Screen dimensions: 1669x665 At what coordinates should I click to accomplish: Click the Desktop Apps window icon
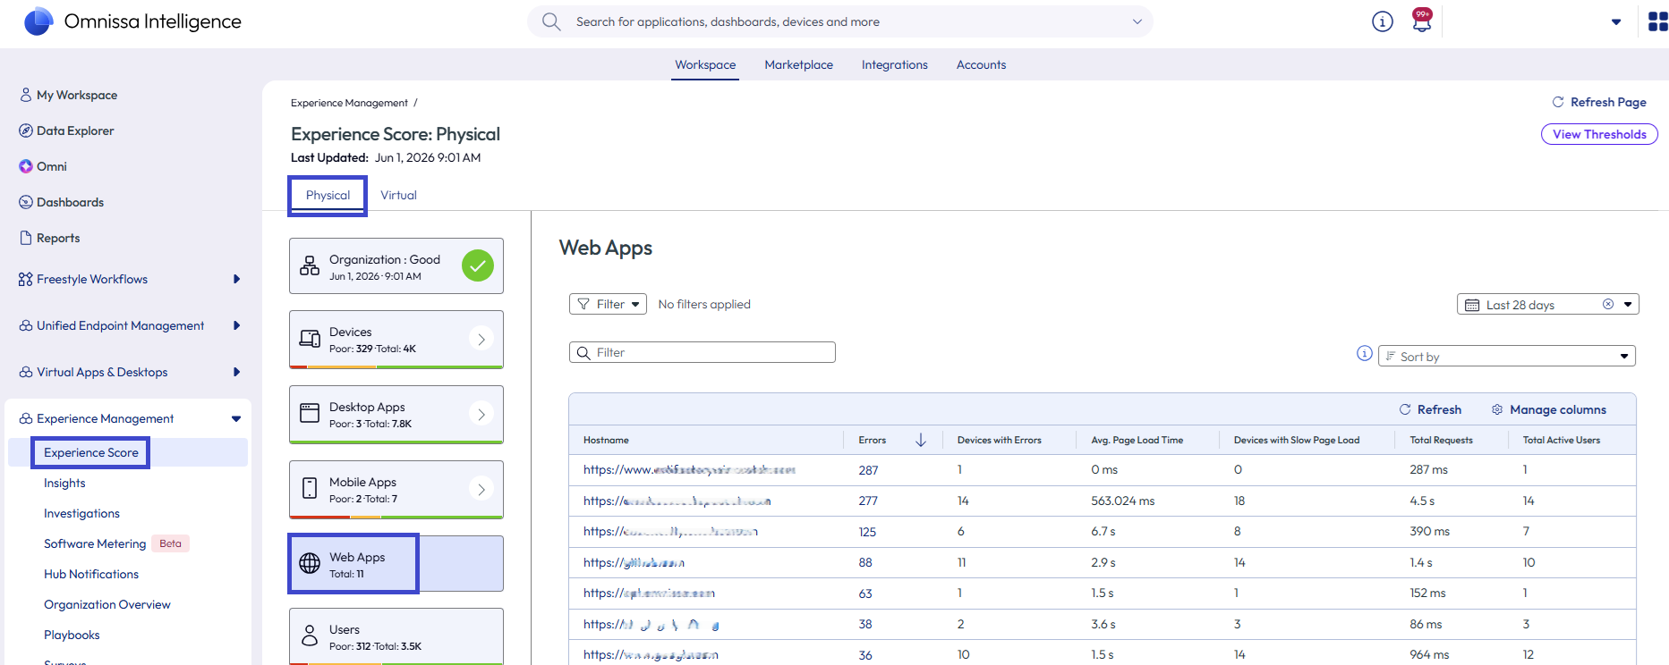[310, 413]
